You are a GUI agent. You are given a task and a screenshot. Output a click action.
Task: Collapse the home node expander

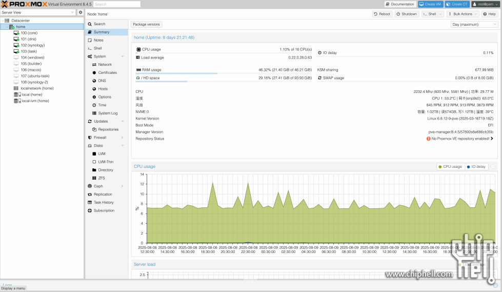[x=7, y=27]
